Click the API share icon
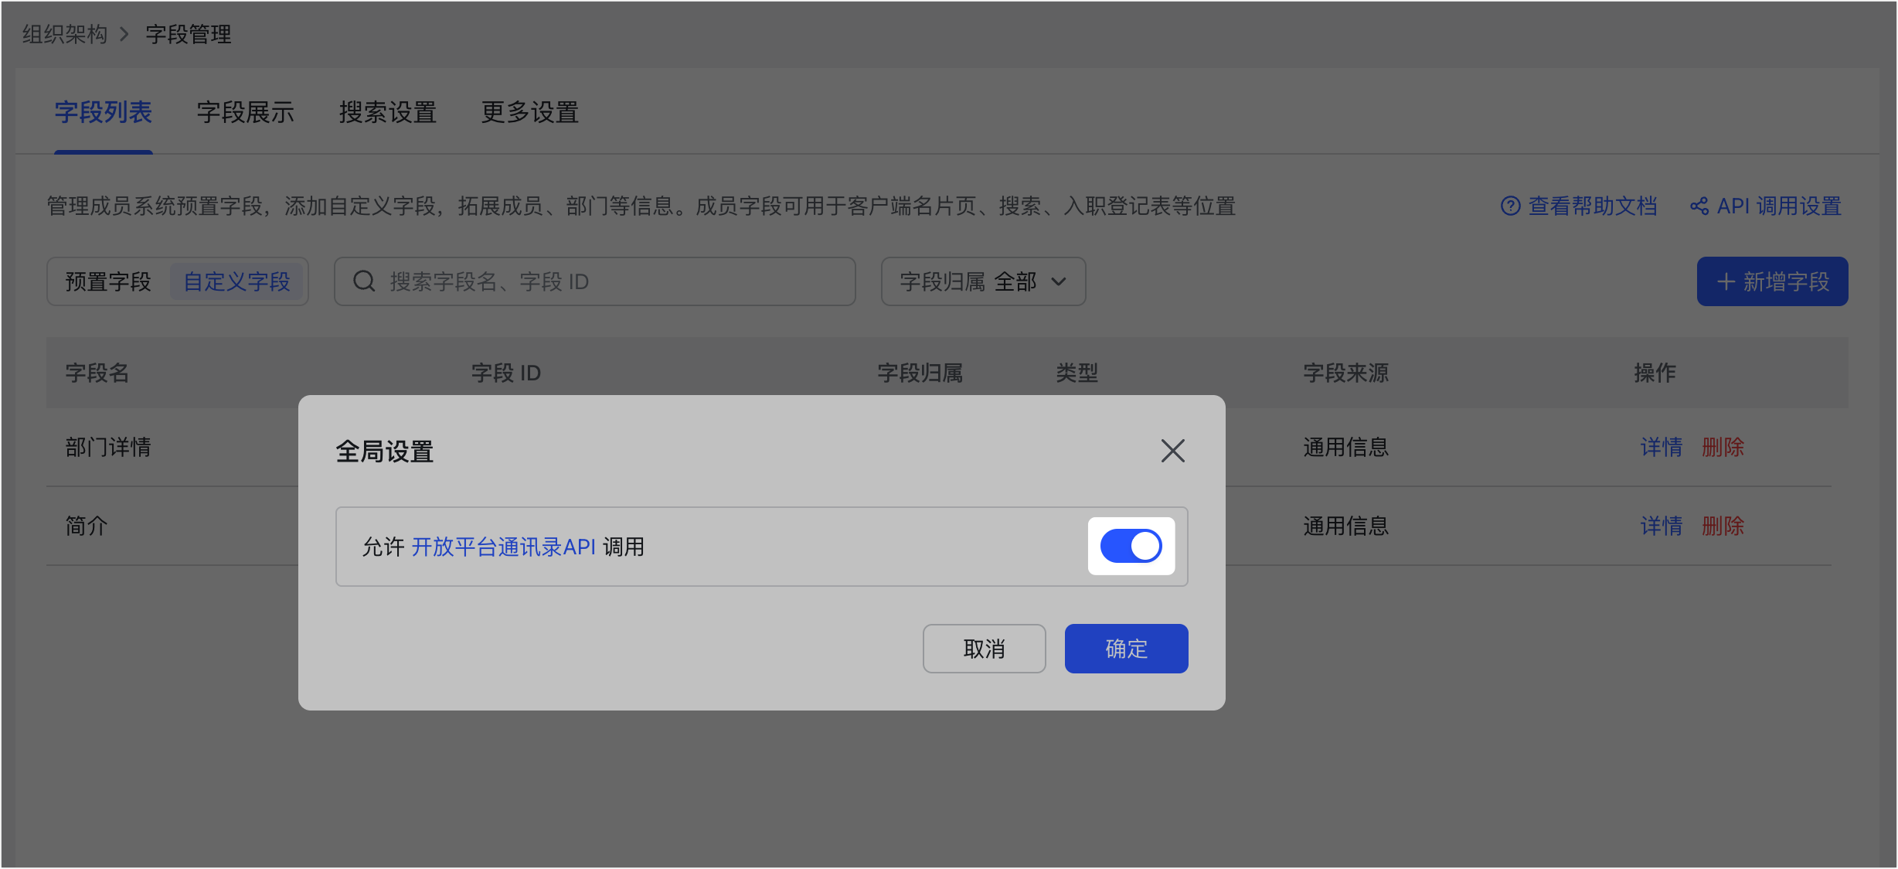 point(1699,206)
